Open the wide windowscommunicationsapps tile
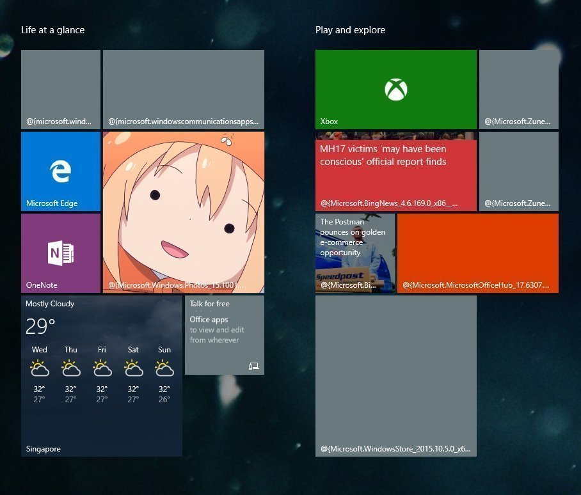 (184, 90)
